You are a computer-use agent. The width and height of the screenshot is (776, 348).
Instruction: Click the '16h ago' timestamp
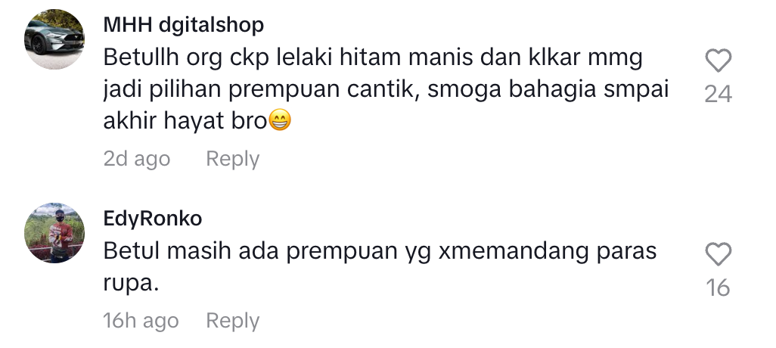(141, 320)
